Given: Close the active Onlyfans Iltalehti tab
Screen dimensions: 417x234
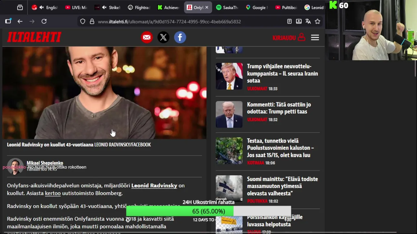Looking at the screenshot, I should 207,7.
